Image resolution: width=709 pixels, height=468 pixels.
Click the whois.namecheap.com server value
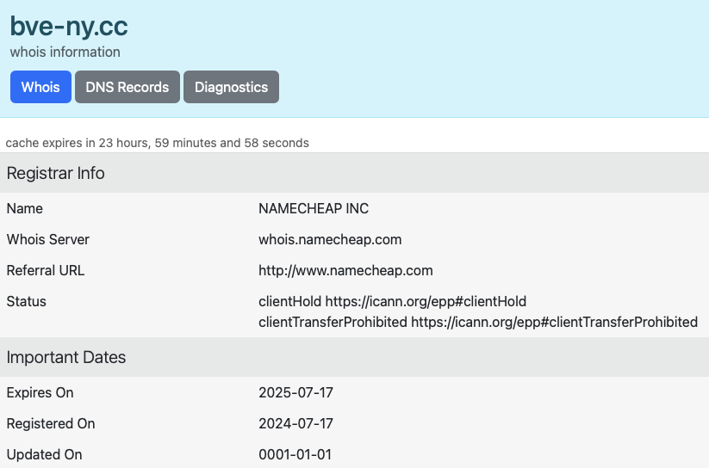(330, 239)
